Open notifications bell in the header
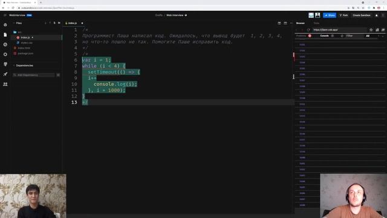Image resolution: width=387 pixels, height=218 pixels. point(376,15)
